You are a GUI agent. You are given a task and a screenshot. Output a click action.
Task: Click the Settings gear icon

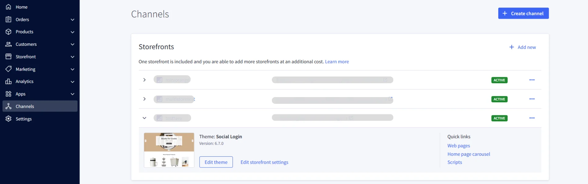(9, 119)
